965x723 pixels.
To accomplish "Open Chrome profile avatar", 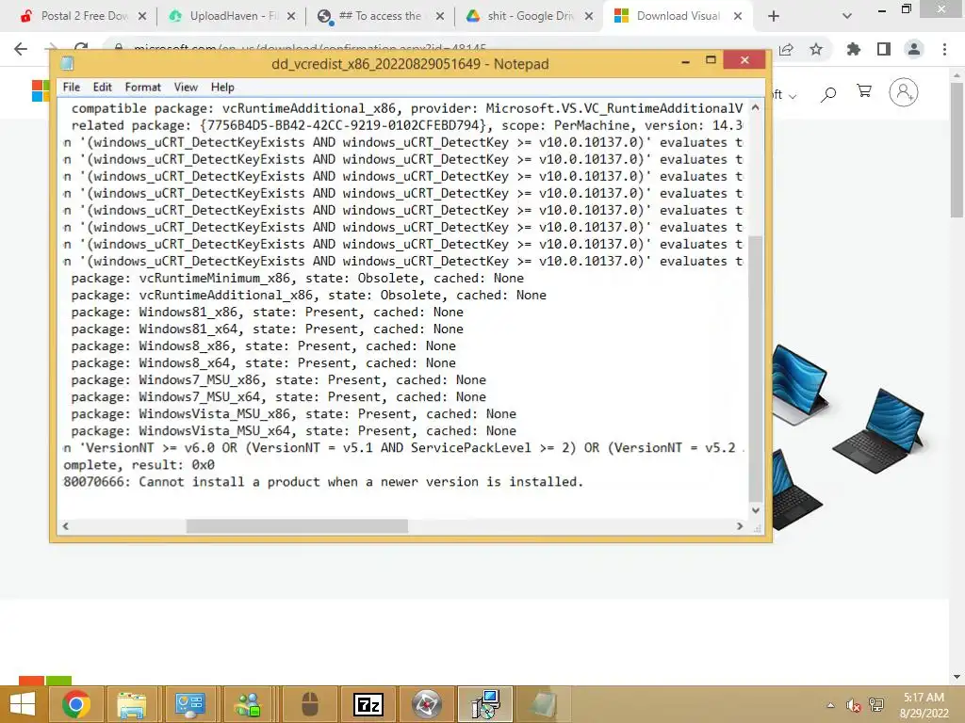I will [914, 49].
